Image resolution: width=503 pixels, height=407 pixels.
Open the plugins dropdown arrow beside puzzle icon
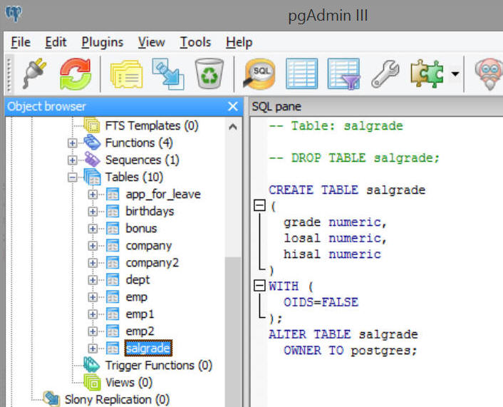454,74
